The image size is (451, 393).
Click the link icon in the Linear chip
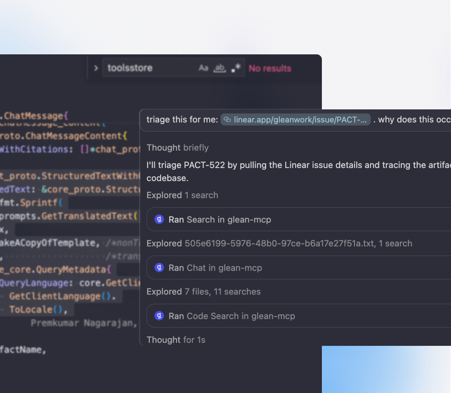point(227,120)
